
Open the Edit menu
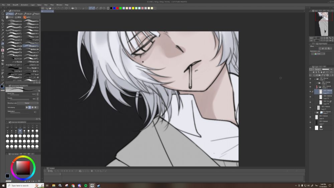[9, 5]
